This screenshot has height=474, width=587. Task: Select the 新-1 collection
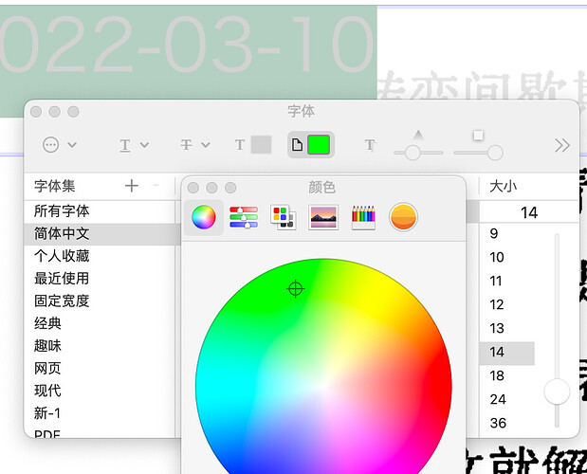[x=100, y=413]
